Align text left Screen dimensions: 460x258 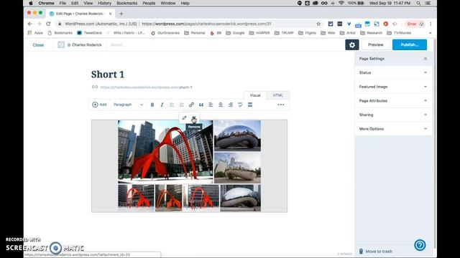(x=211, y=105)
